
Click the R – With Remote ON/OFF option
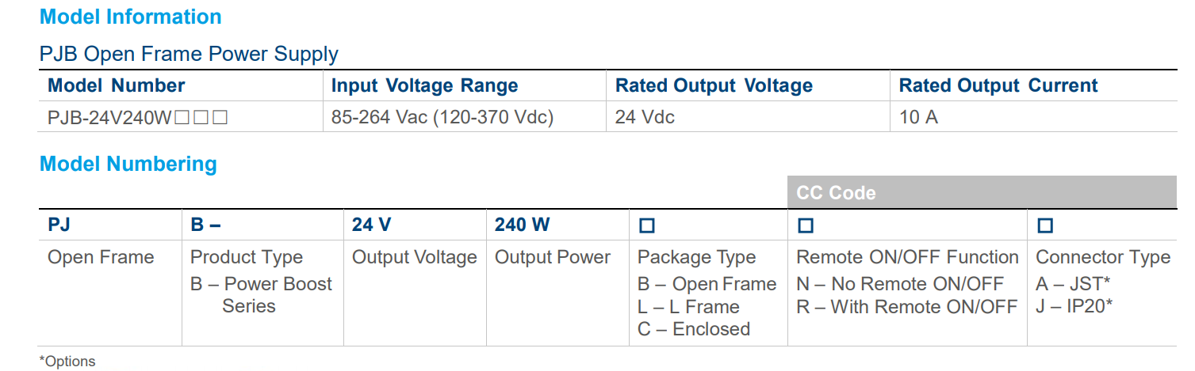(906, 307)
